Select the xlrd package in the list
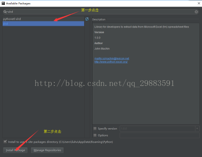 coord(43,24)
